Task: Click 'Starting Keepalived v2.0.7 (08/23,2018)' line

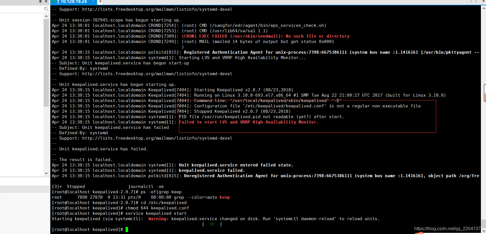Action: click(x=243, y=90)
